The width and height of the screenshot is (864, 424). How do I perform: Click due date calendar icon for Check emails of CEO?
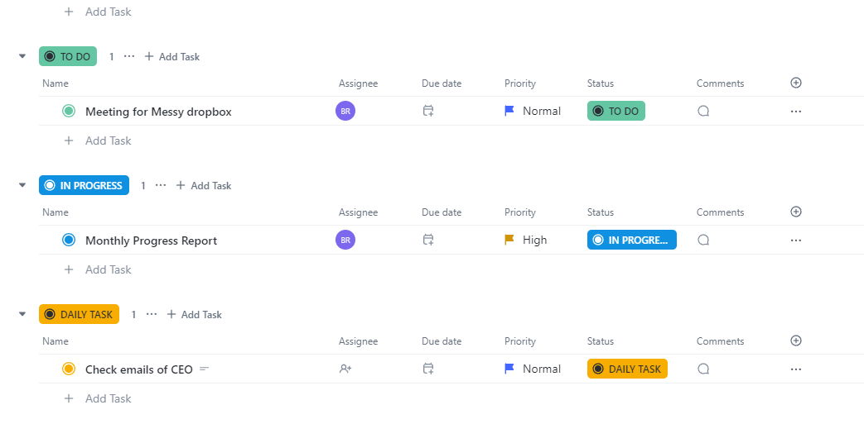[x=428, y=369]
